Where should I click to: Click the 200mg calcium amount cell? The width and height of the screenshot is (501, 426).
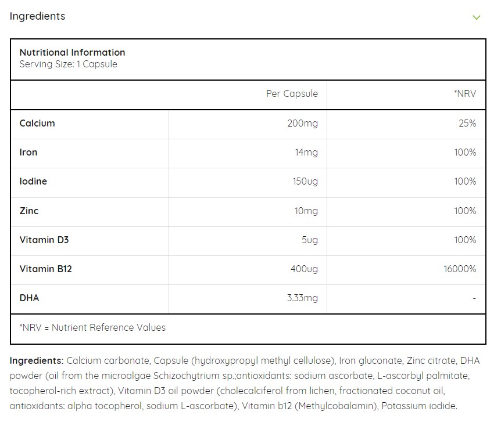302,123
